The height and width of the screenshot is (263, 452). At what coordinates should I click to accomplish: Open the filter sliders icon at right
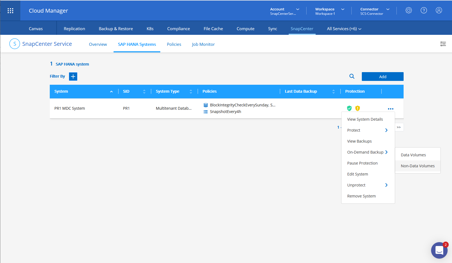coord(443,44)
